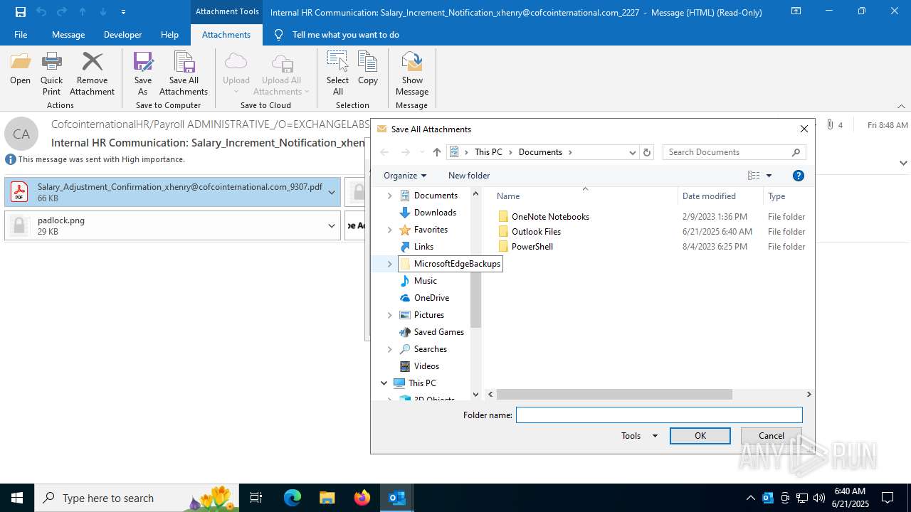This screenshot has height=512, width=911.
Task: Click the Outlook taskbar icon
Action: pyautogui.click(x=396, y=498)
